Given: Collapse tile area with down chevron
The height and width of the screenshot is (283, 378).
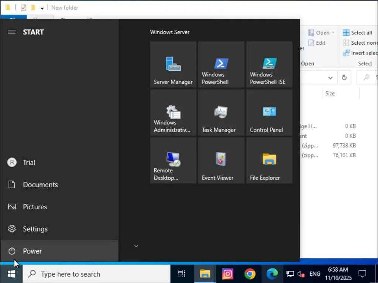Looking at the screenshot, I should click(x=136, y=246).
